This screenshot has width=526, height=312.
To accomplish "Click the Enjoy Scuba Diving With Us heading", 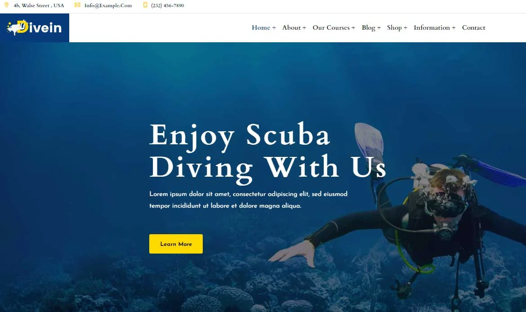I will [267, 152].
